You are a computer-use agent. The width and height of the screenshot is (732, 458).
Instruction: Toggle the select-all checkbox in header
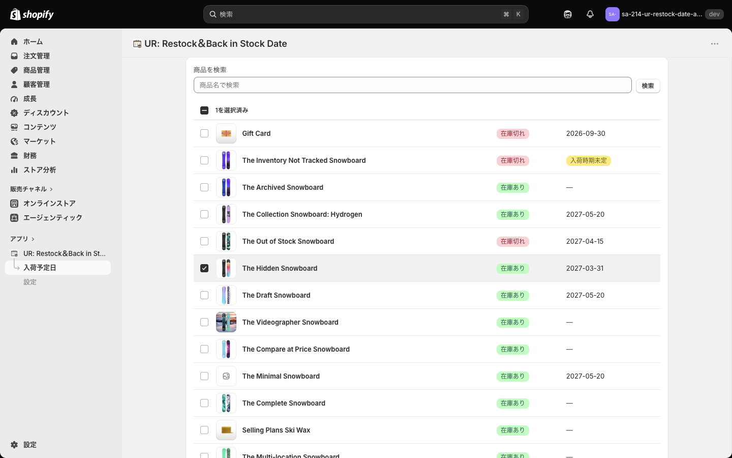(204, 110)
